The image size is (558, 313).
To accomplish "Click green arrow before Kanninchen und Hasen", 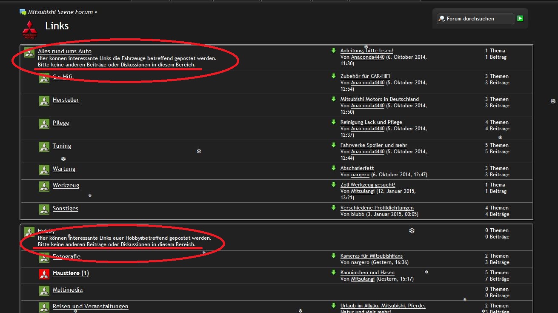I will (x=334, y=273).
